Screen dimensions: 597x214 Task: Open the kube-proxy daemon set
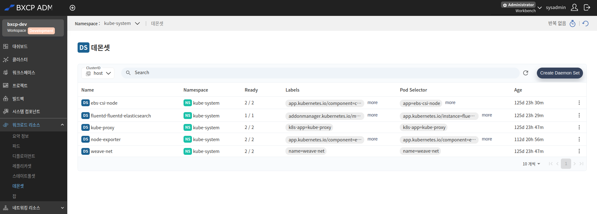[x=103, y=128]
